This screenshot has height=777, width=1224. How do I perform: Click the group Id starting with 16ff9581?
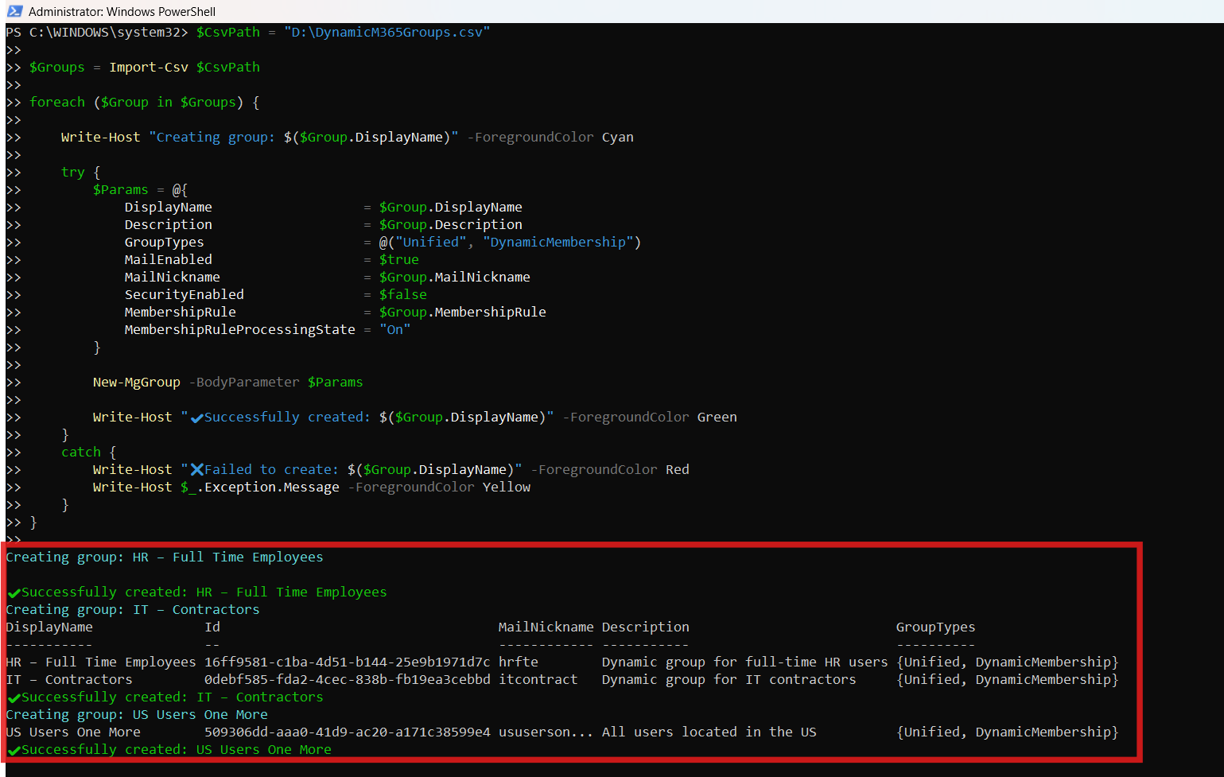[347, 662]
